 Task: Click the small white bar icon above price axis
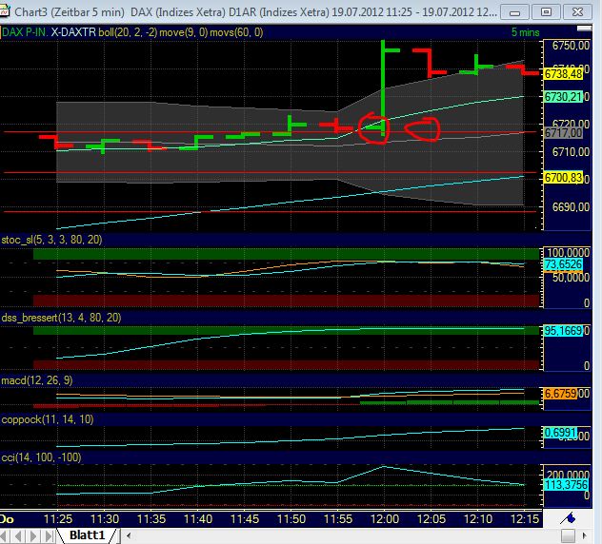click(x=584, y=29)
